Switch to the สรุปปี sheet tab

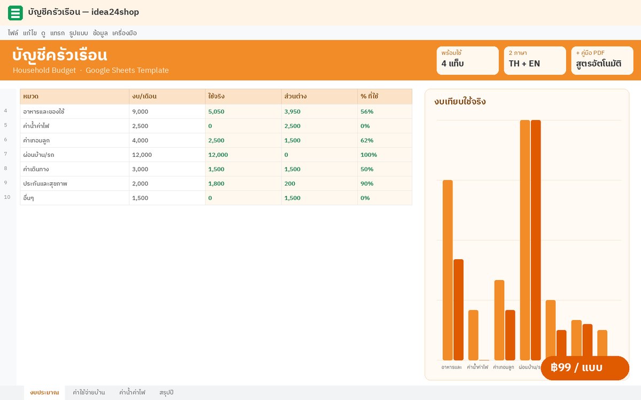tap(166, 393)
